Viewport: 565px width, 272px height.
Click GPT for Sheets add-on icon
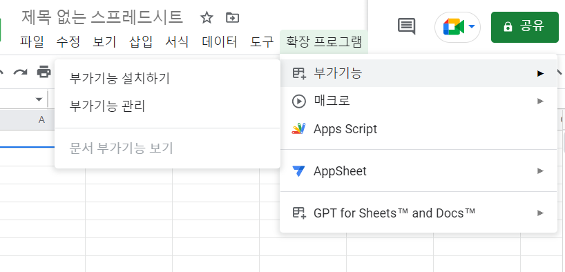pyautogui.click(x=299, y=213)
